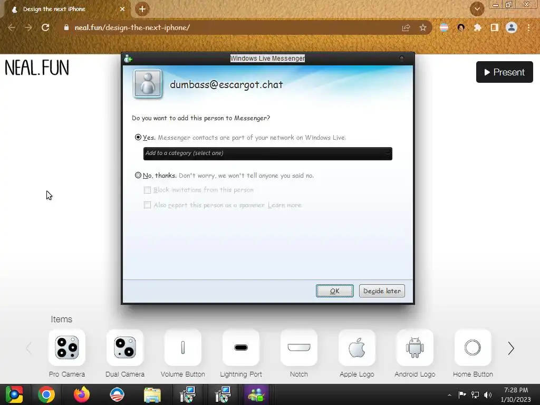This screenshot has width=540, height=405.
Task: Check Block invitations from this person
Action: coord(148,190)
